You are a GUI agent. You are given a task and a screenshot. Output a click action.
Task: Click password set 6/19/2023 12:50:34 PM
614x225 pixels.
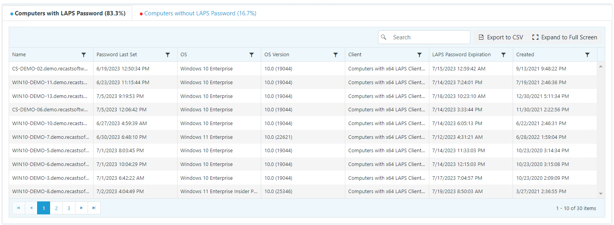point(135,68)
